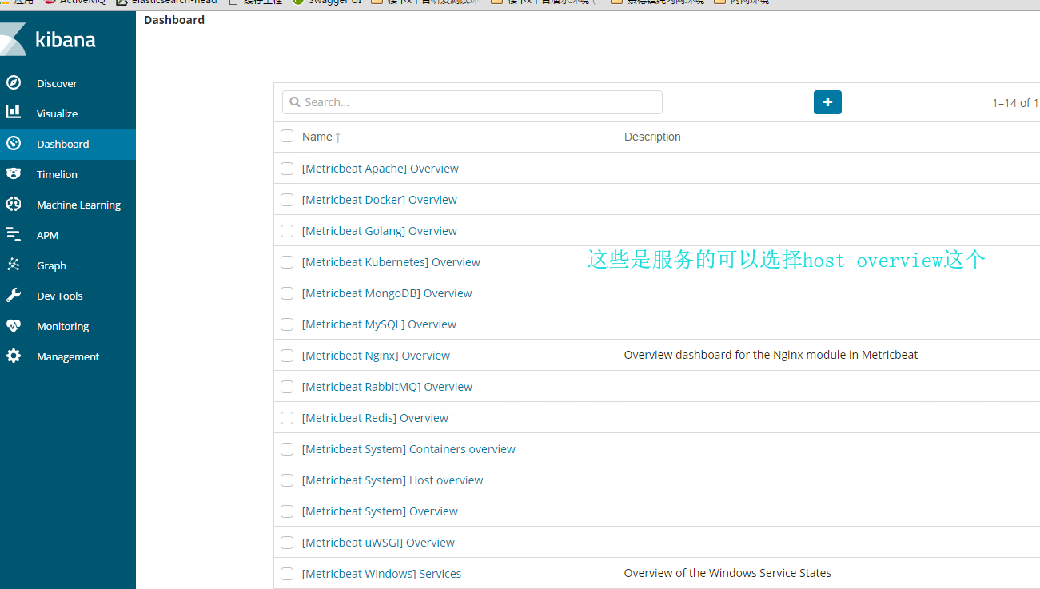This screenshot has height=589, width=1040.
Task: Check the Metricbeat MongoDB Overview checkbox
Action: 287,293
